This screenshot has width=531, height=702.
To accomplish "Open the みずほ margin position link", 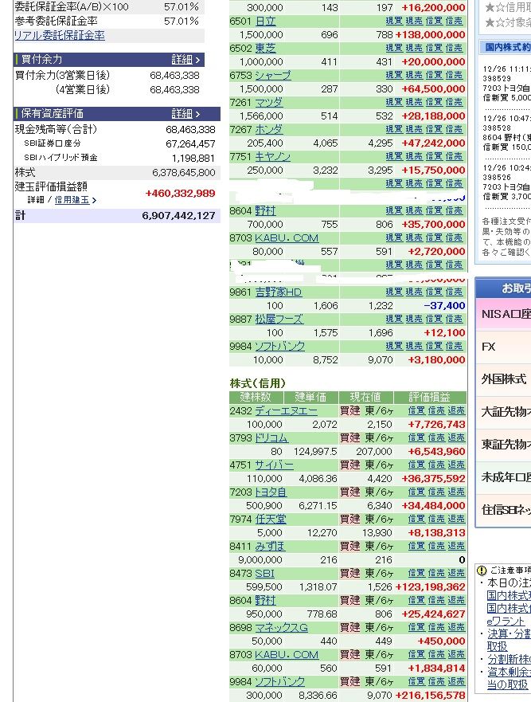I will pyautogui.click(x=270, y=546).
